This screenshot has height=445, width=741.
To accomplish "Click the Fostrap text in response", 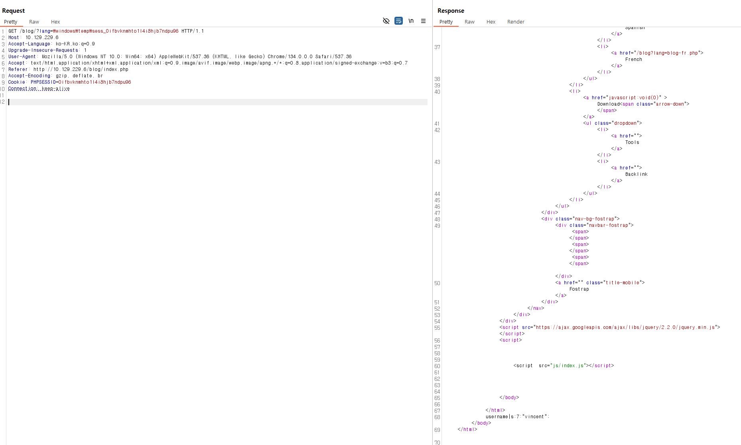I will coord(579,289).
